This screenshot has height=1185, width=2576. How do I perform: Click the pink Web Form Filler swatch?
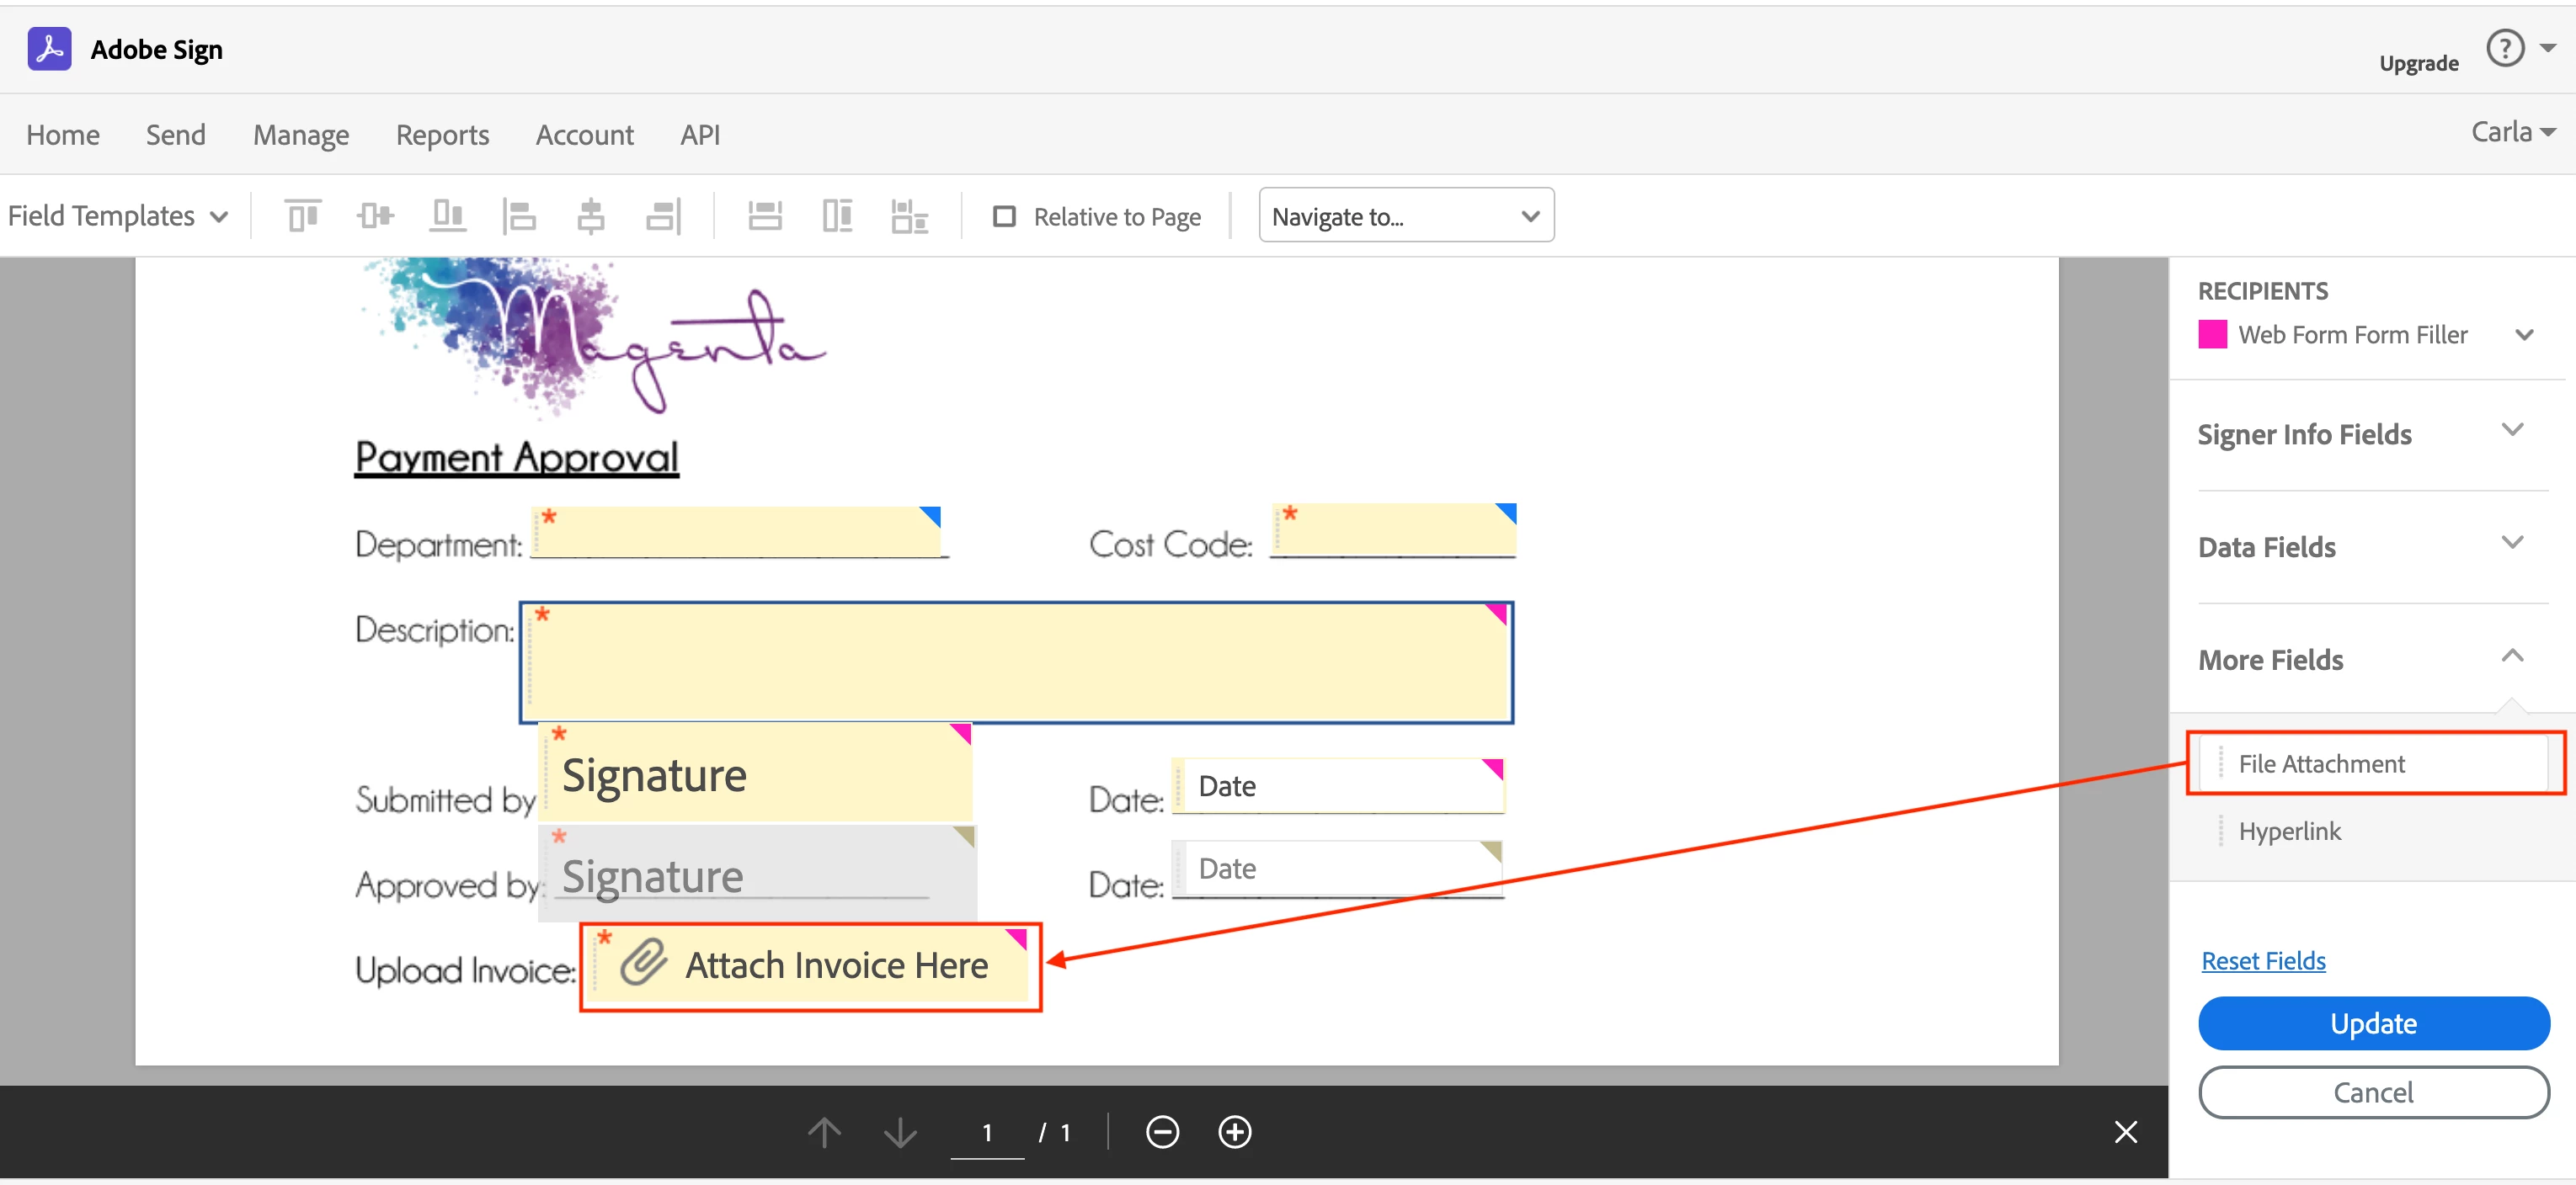point(2212,335)
